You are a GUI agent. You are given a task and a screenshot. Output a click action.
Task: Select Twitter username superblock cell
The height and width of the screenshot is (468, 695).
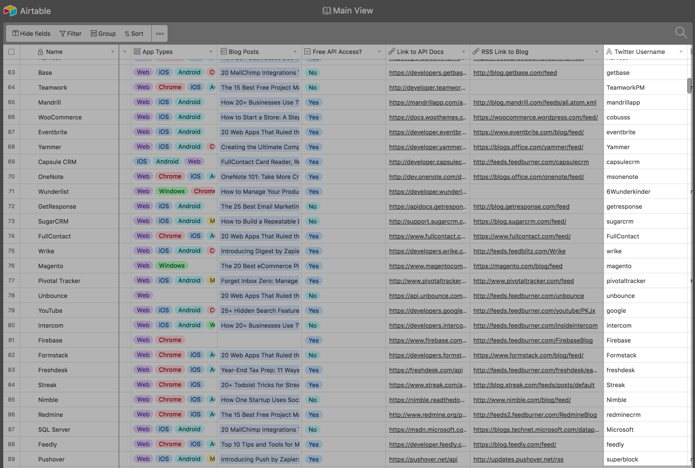[x=645, y=459]
